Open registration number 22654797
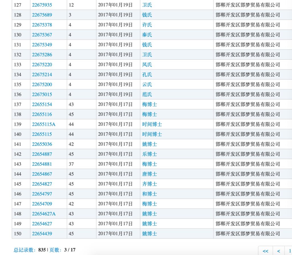Screen dimensions: 292x255 coord(42,194)
